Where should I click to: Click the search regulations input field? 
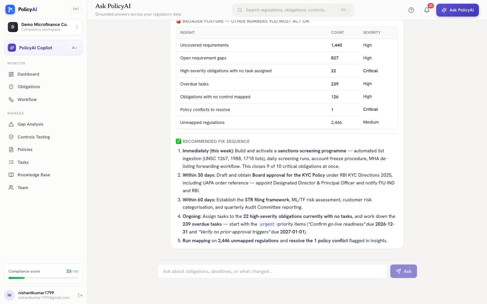coord(293,10)
